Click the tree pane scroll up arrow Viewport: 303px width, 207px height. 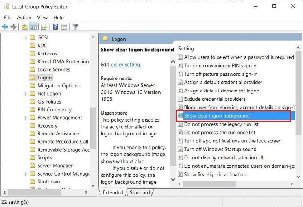coord(93,37)
